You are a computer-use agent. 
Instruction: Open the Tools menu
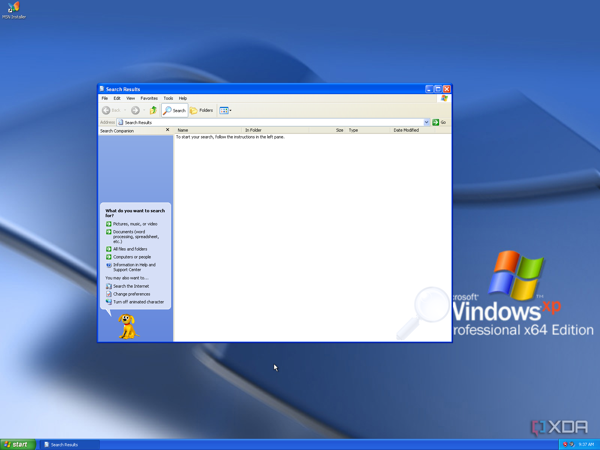click(x=168, y=98)
